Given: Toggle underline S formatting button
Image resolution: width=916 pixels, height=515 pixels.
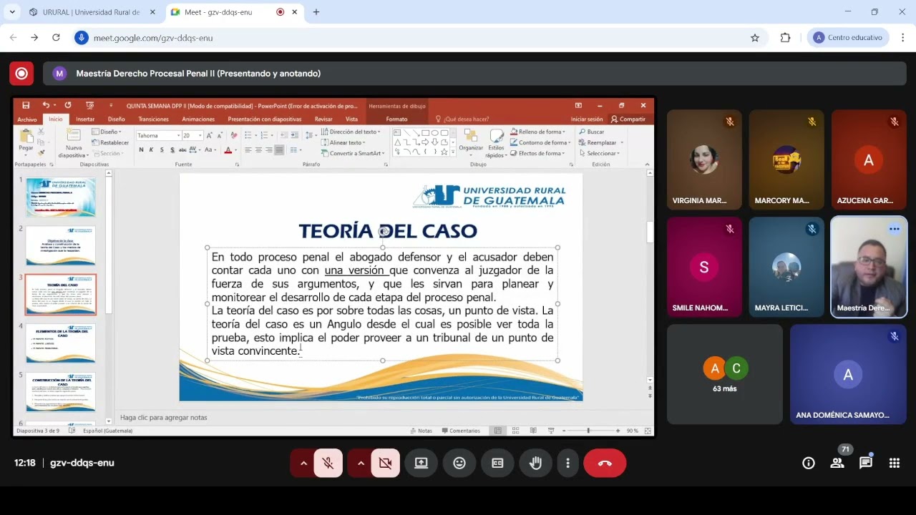Looking at the screenshot, I should (162, 149).
